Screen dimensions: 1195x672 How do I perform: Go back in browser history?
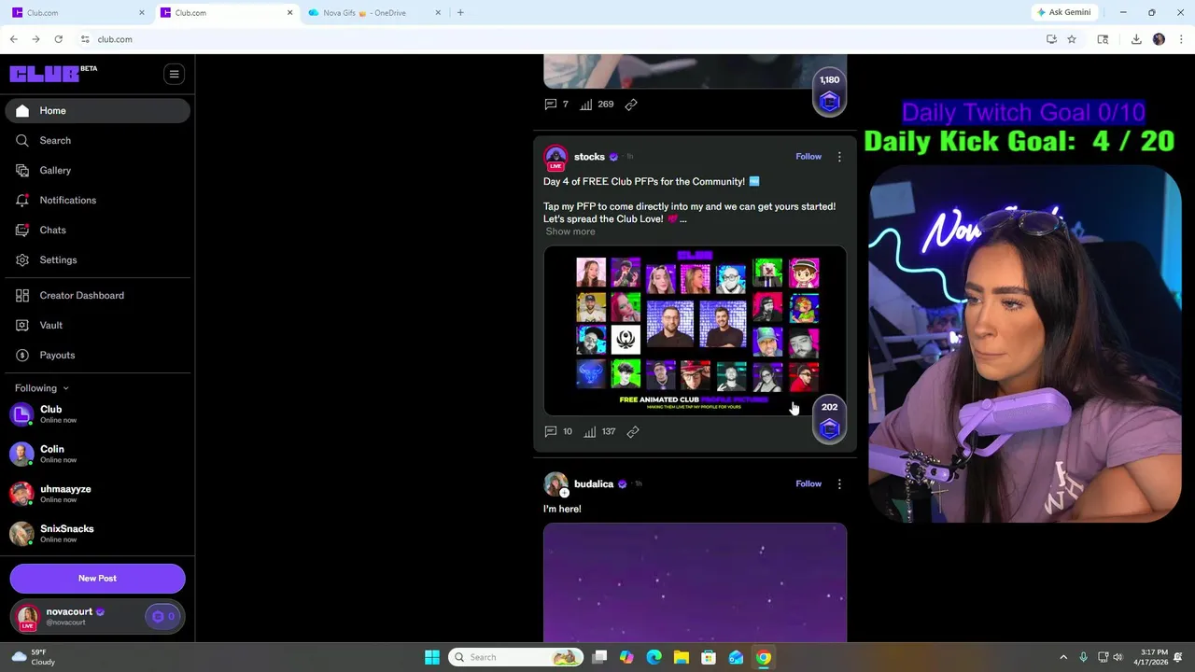[x=13, y=39]
